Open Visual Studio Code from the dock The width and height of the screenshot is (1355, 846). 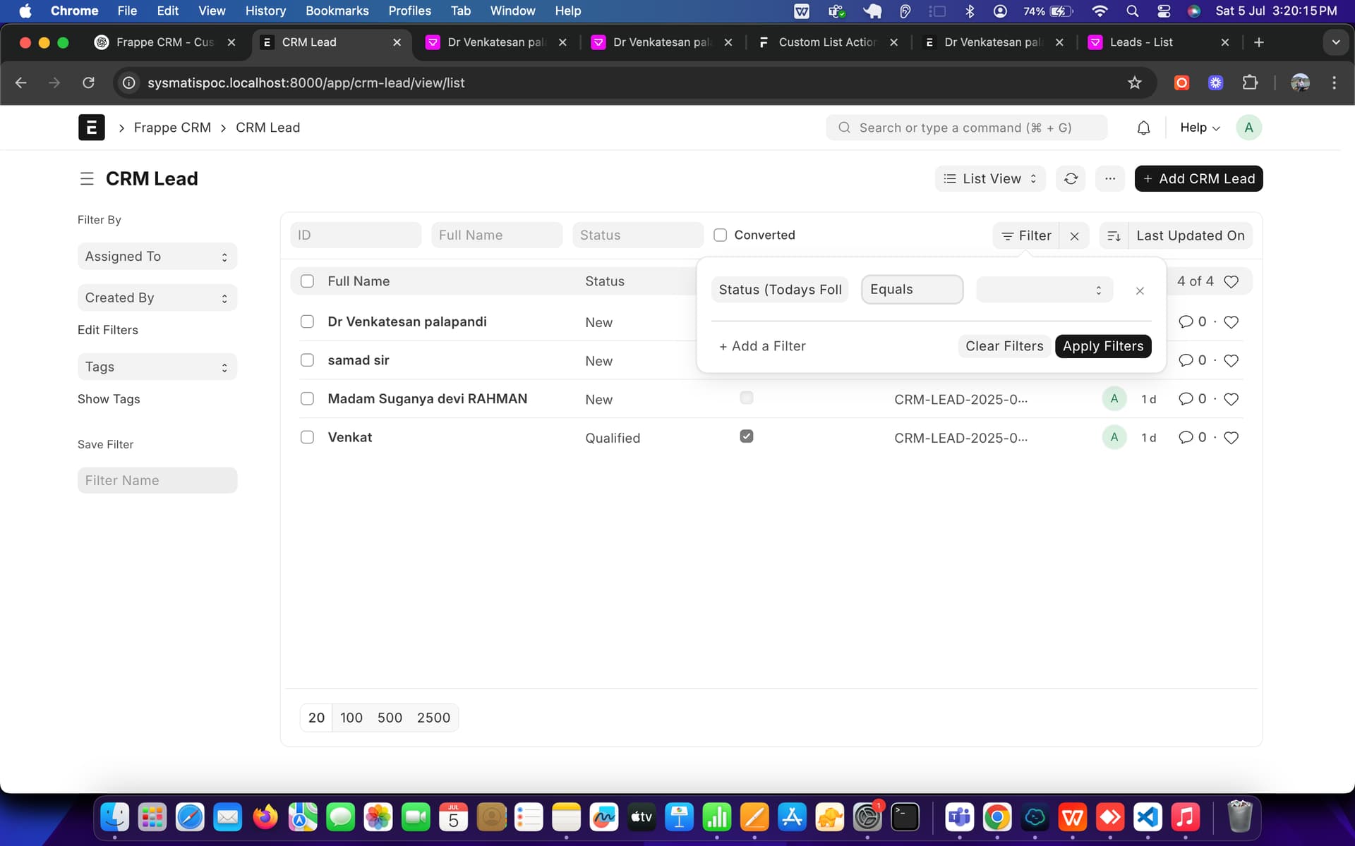pos(1148,818)
